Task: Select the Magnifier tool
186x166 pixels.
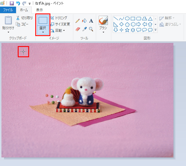Action: coord(91,29)
